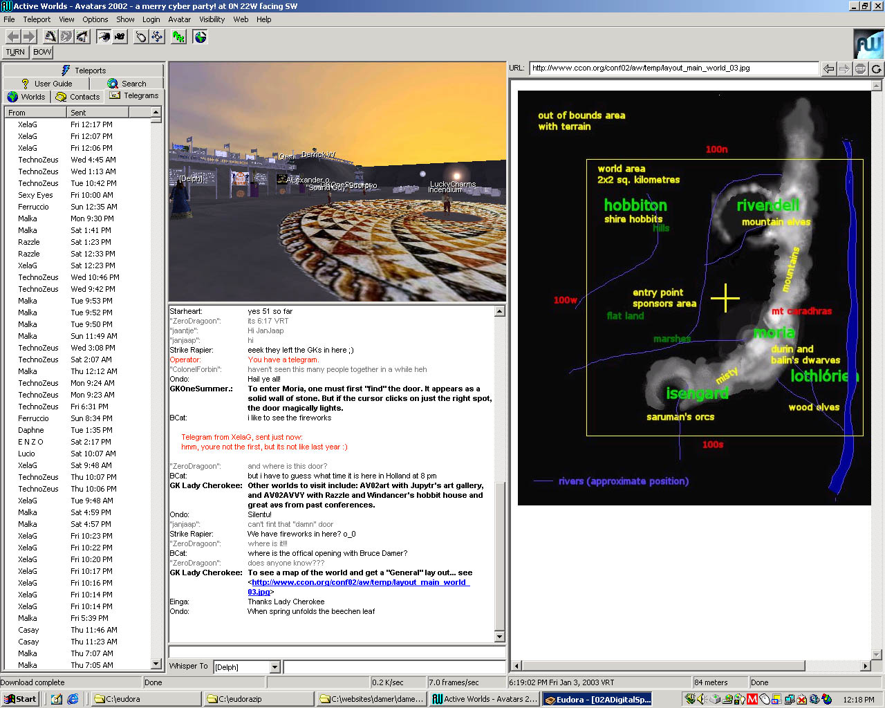Switch to the Contacts tab
The width and height of the screenshot is (885, 708).
point(78,97)
